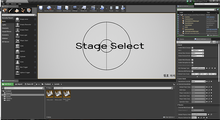
Task: Click the Cylinder primitive icon
Action: [17, 57]
